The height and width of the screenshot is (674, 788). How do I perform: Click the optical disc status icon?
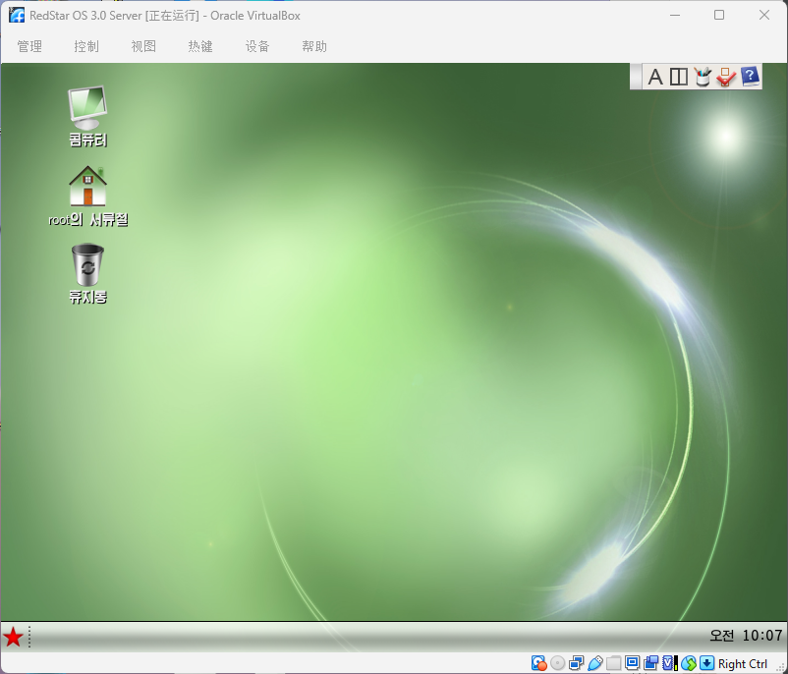[x=557, y=663]
